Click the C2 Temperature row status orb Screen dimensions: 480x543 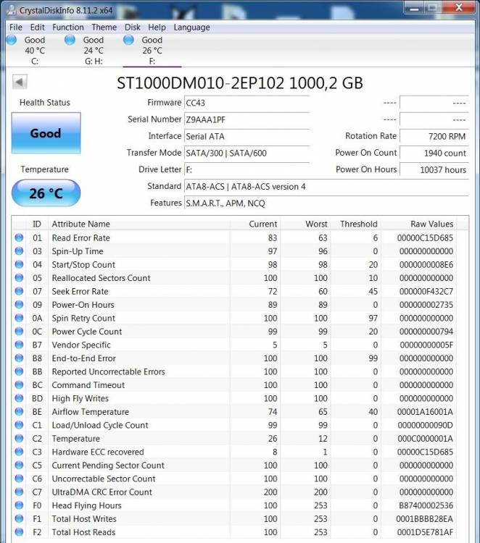[x=19, y=438]
